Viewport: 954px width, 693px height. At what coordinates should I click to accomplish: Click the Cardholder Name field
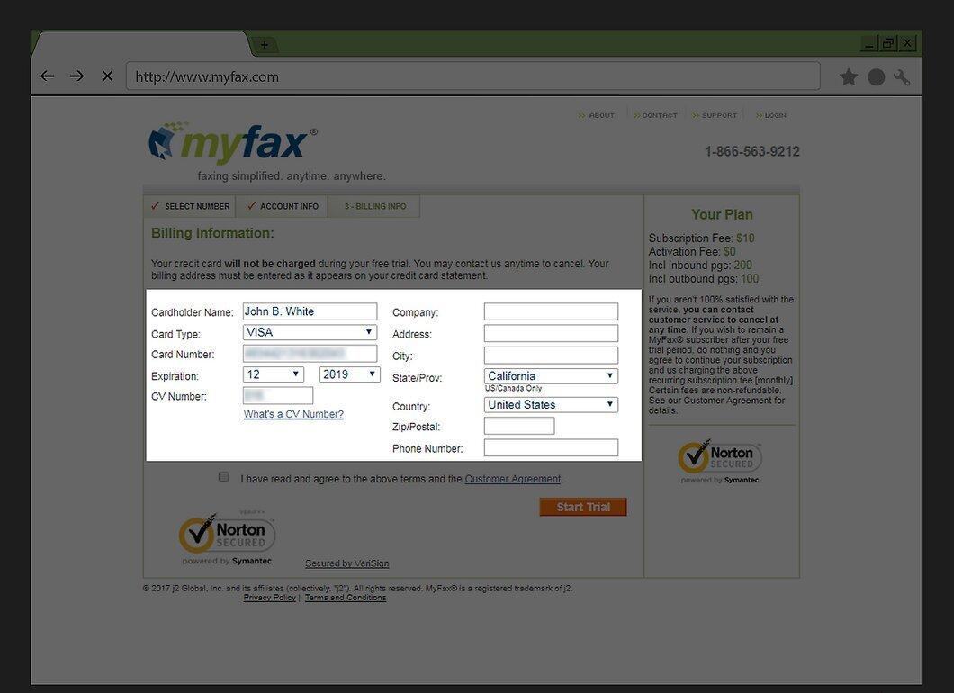[x=310, y=311]
